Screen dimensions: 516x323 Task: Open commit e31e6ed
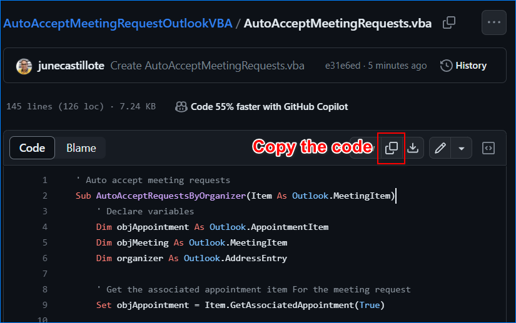(343, 66)
